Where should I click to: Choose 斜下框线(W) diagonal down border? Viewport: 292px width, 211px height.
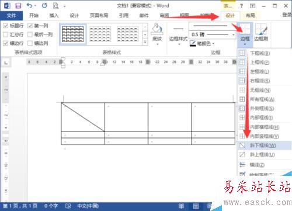coord(265,146)
